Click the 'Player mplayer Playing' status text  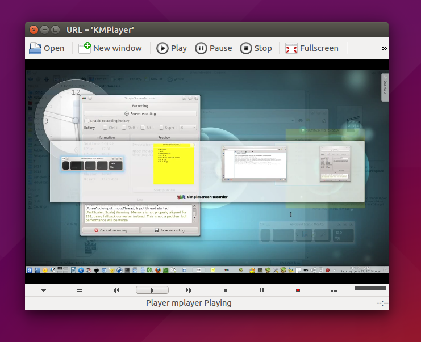click(x=189, y=303)
